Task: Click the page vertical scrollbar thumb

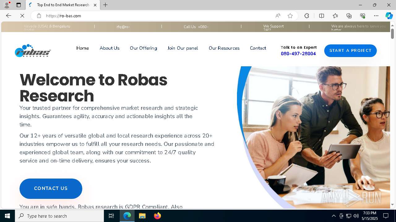Action: [x=392, y=34]
